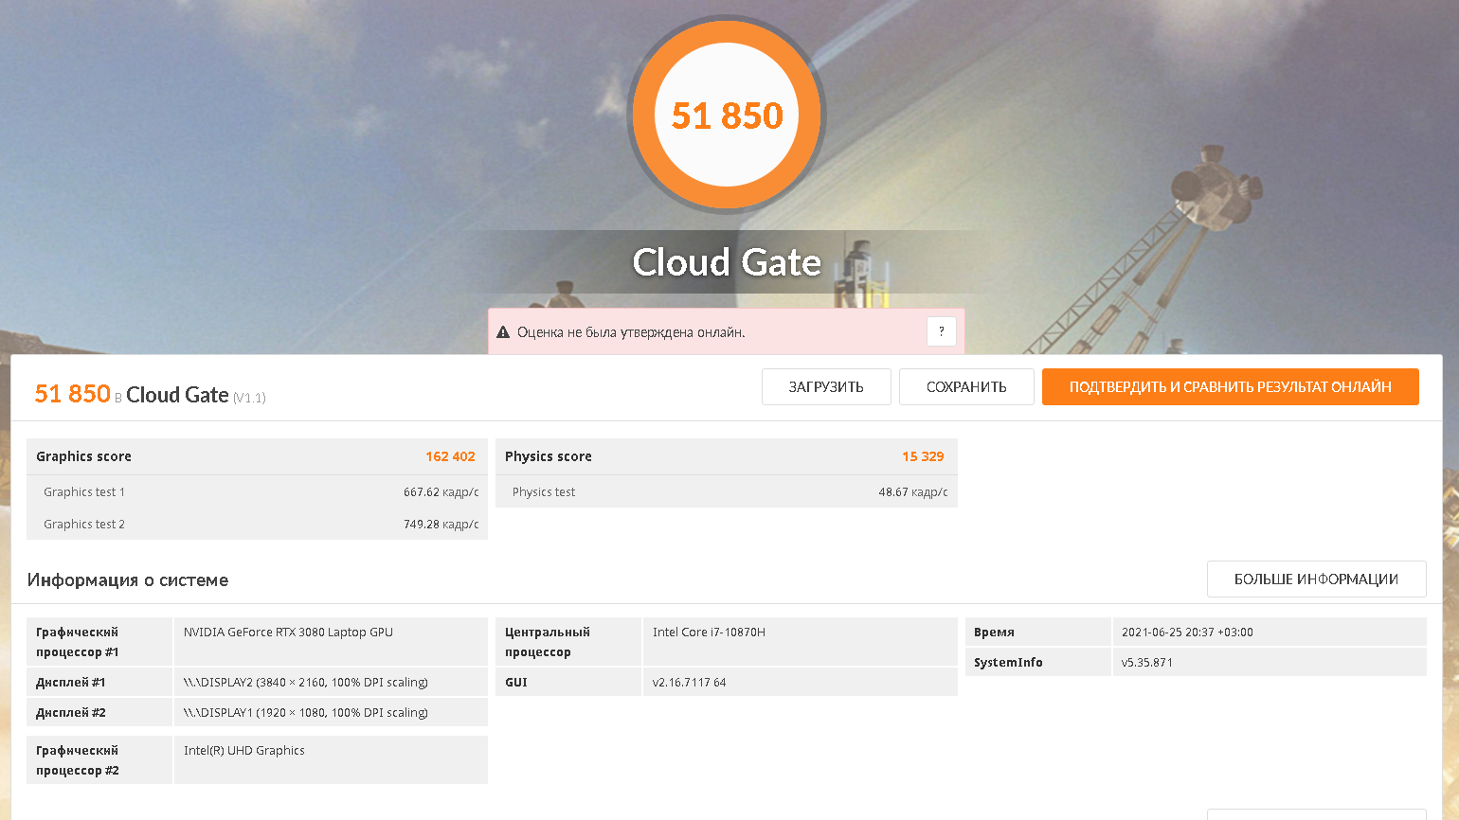Click the time value 2021-06-25 20:37
Screen dimensions: 1459x820
(1187, 632)
